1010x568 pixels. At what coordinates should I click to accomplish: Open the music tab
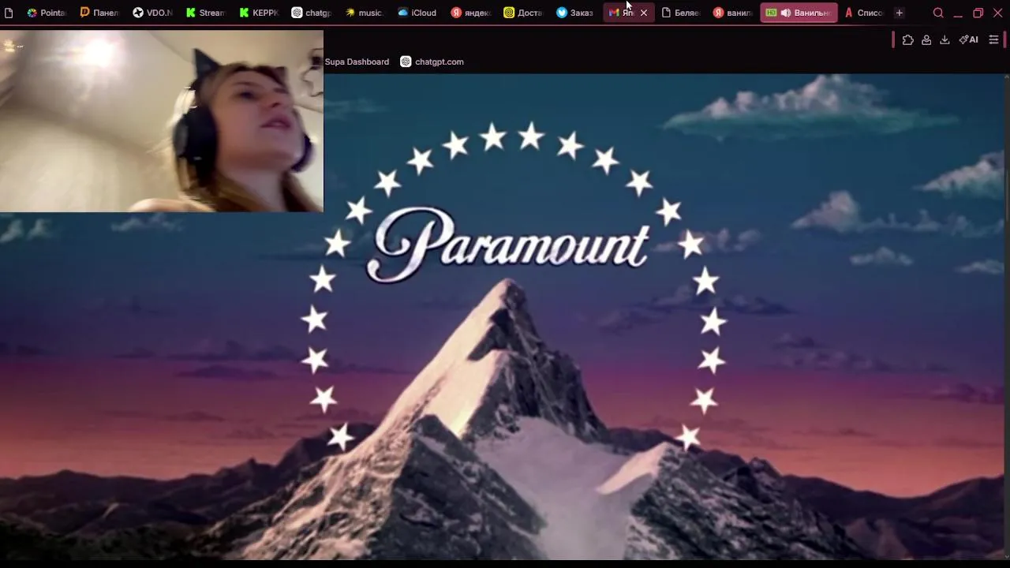365,13
